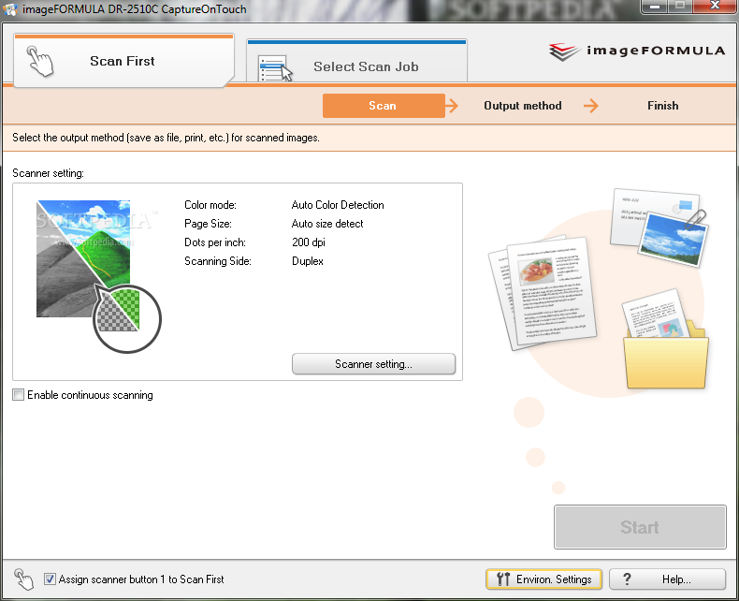Close the CaptureOnTouch window
Viewport: 739px width, 601px height.
pos(715,6)
